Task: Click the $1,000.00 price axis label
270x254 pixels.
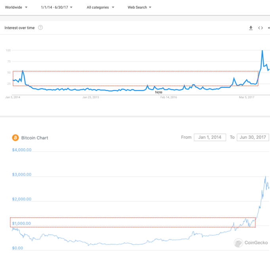Action: (21, 224)
